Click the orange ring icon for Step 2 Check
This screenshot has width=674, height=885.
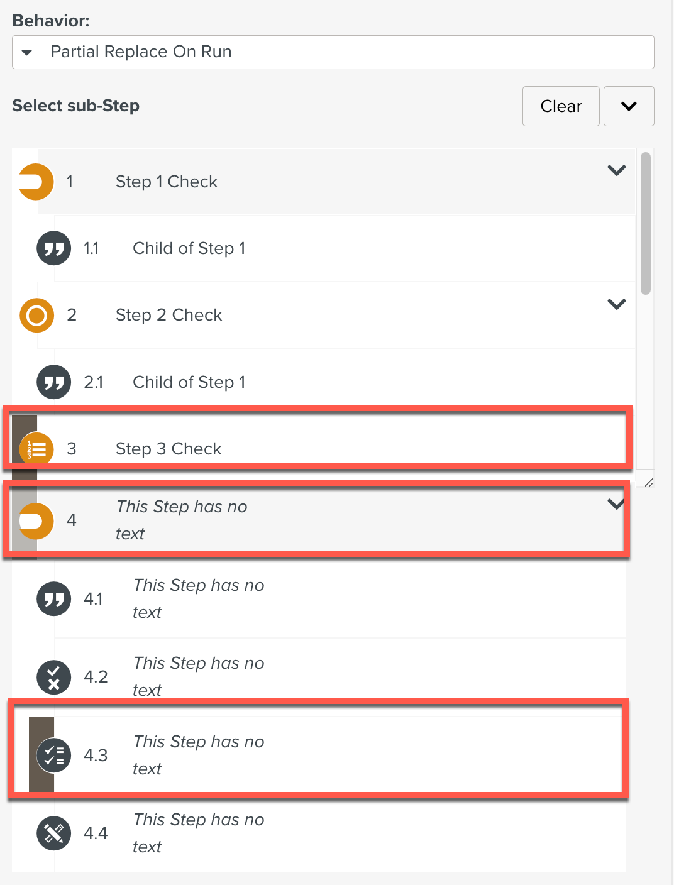coord(36,315)
